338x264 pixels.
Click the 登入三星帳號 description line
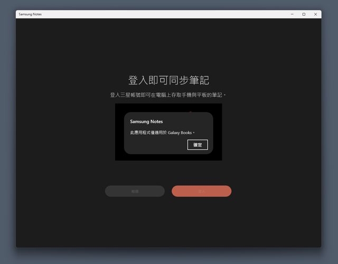(x=168, y=95)
